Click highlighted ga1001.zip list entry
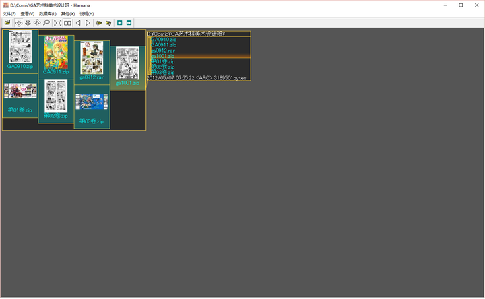Screen dimensions: 485x299 pyautogui.click(x=163, y=56)
